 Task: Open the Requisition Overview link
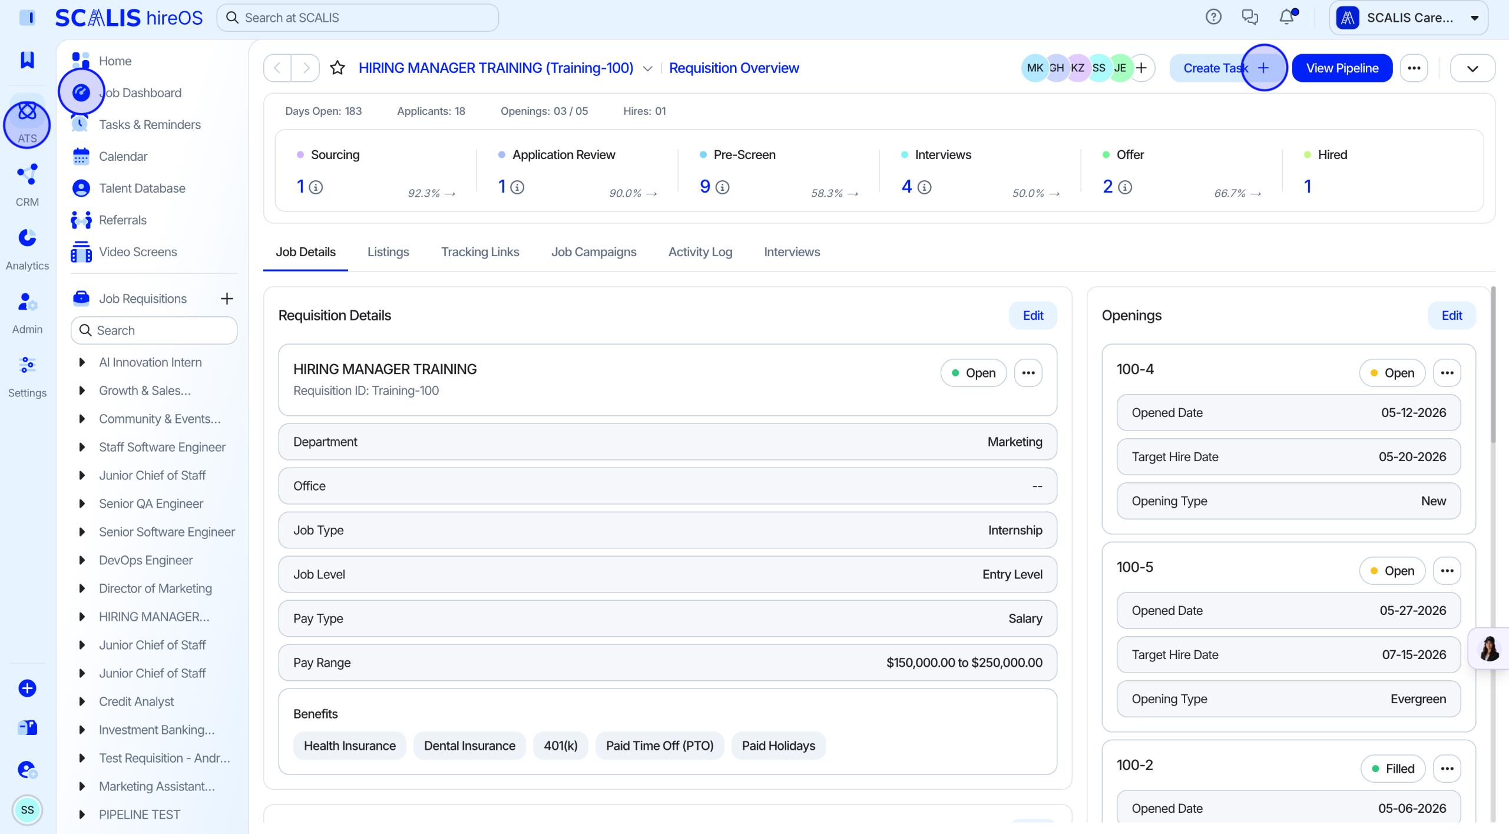click(734, 68)
